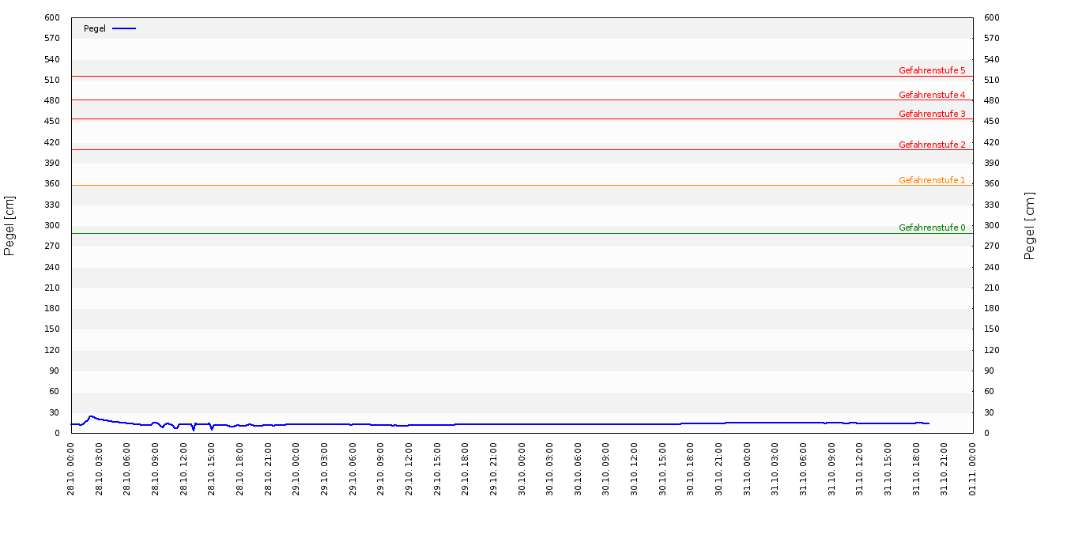Click the 300 value on right y-axis

click(991, 225)
